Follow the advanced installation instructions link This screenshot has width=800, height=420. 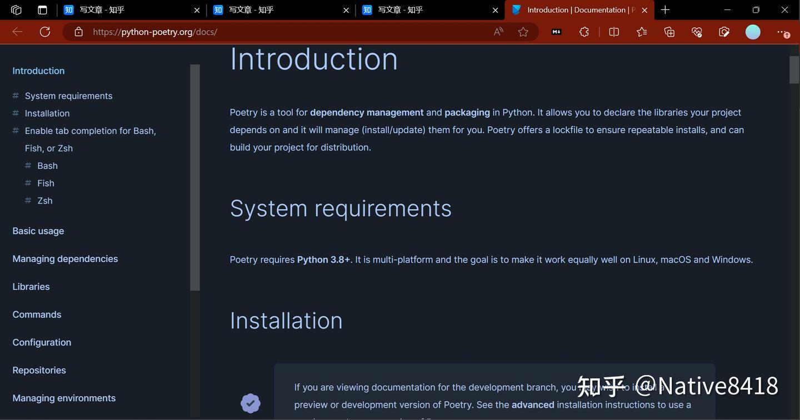pos(533,404)
